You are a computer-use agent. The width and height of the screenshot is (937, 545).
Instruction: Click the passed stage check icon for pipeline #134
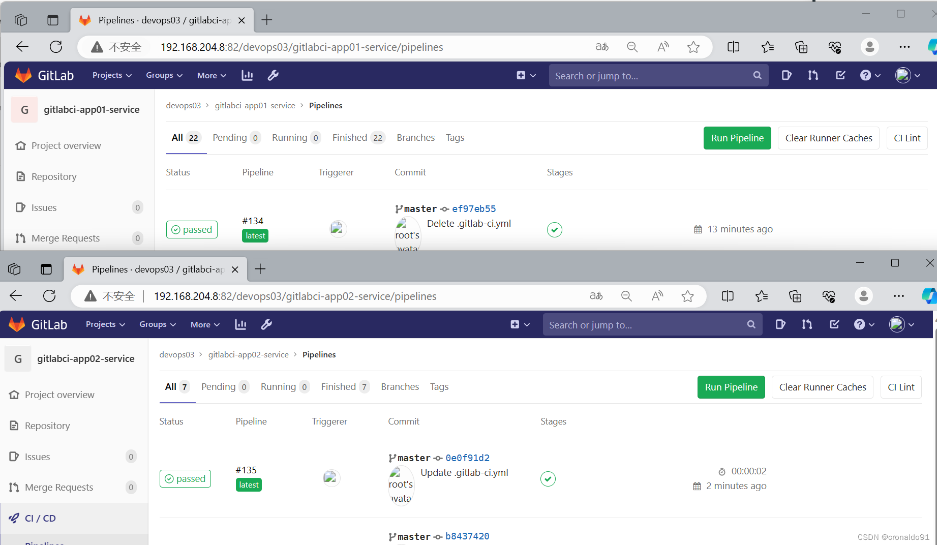pos(555,230)
